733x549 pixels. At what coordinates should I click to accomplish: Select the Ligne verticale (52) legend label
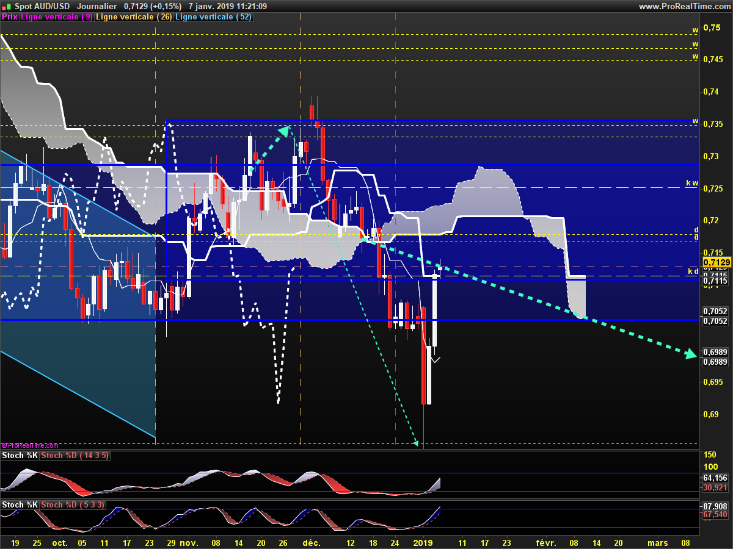click(213, 17)
